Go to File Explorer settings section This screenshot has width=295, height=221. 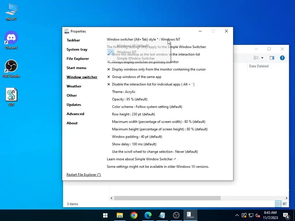click(78, 59)
